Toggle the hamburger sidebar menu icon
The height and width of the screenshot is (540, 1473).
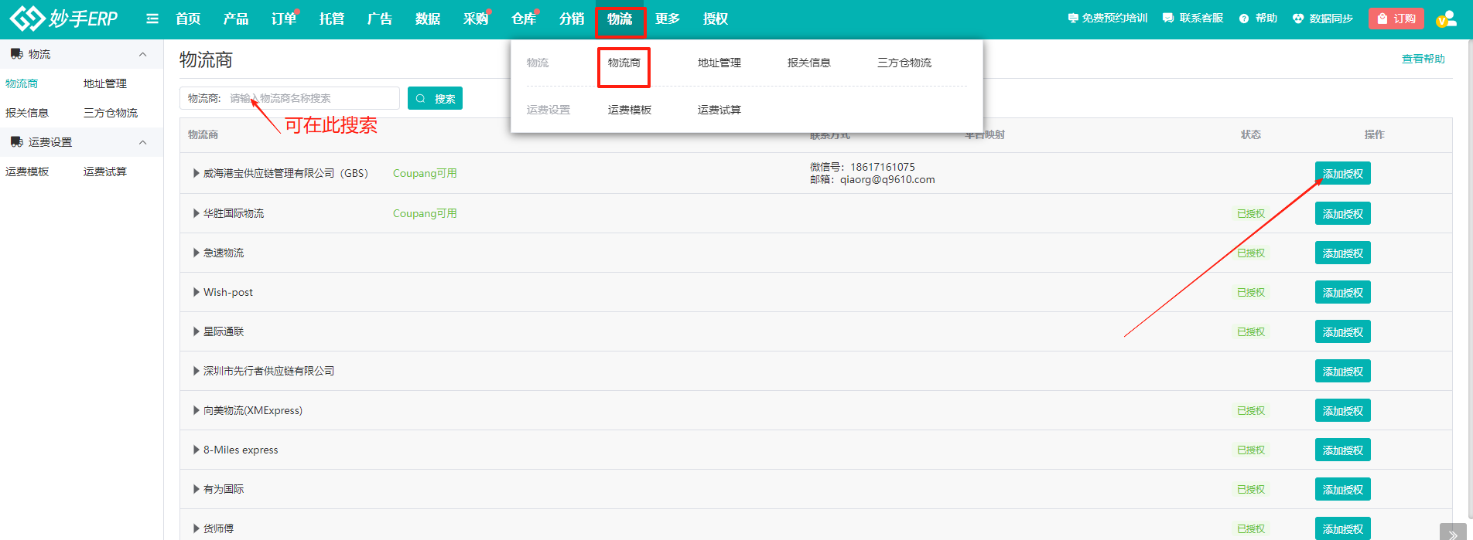tap(152, 19)
